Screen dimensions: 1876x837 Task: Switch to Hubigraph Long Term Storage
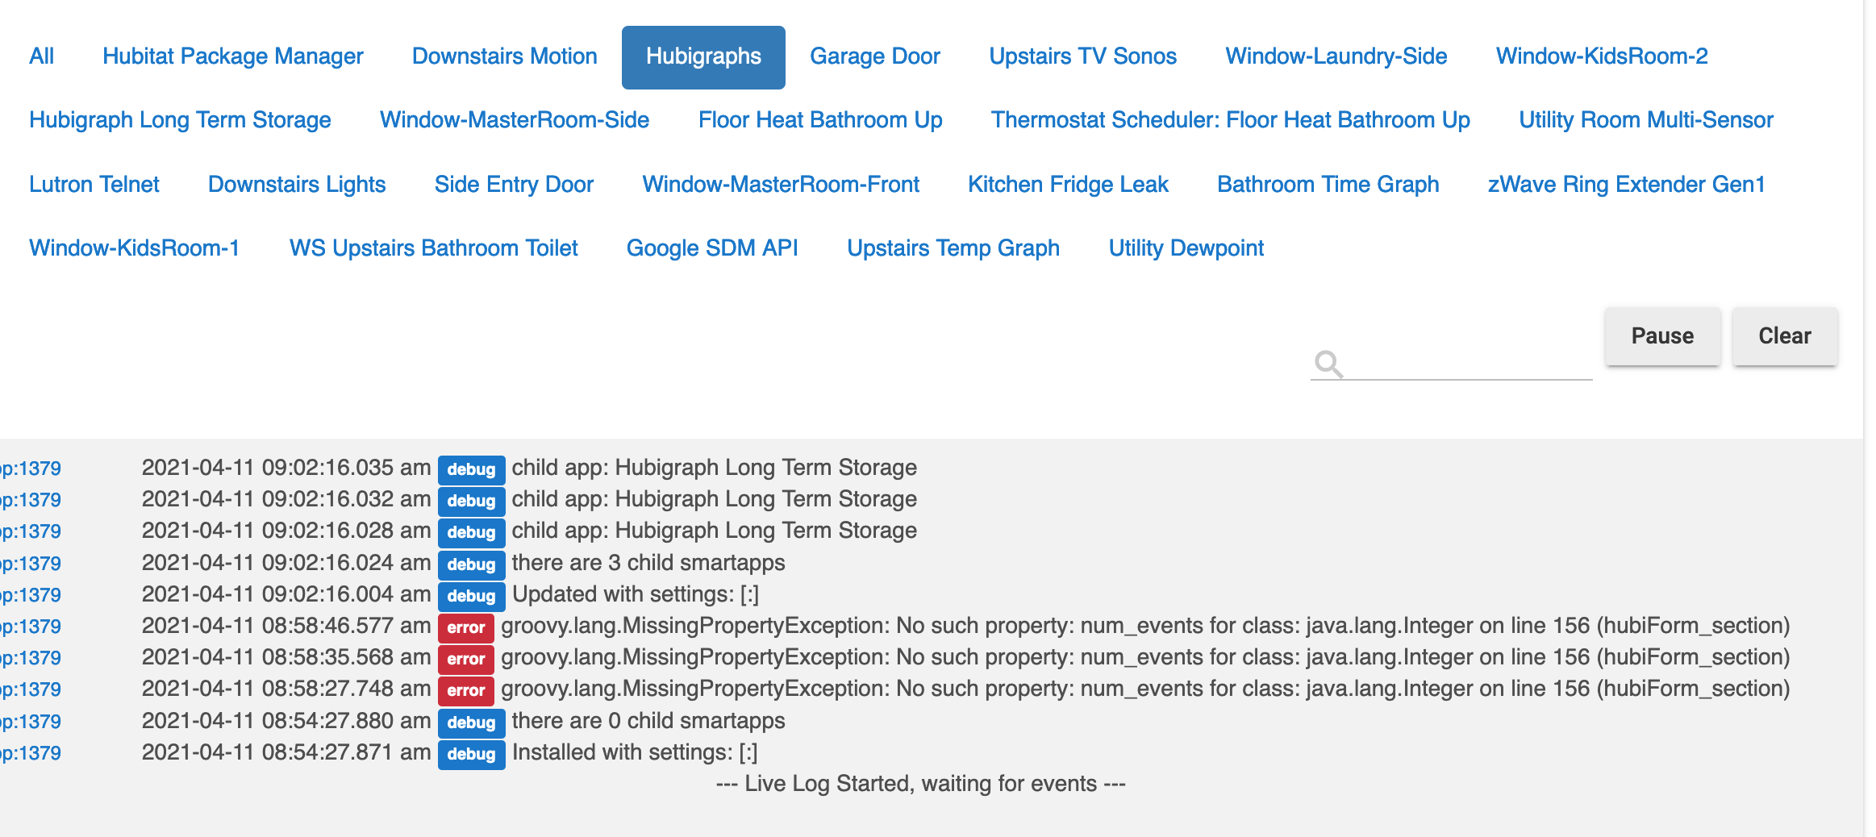click(x=180, y=120)
